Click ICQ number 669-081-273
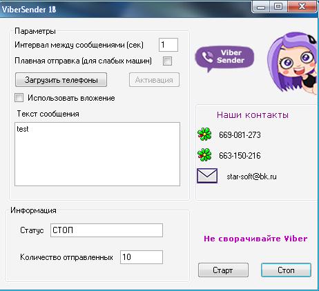The height and width of the screenshot is (291, 319). click(x=240, y=135)
